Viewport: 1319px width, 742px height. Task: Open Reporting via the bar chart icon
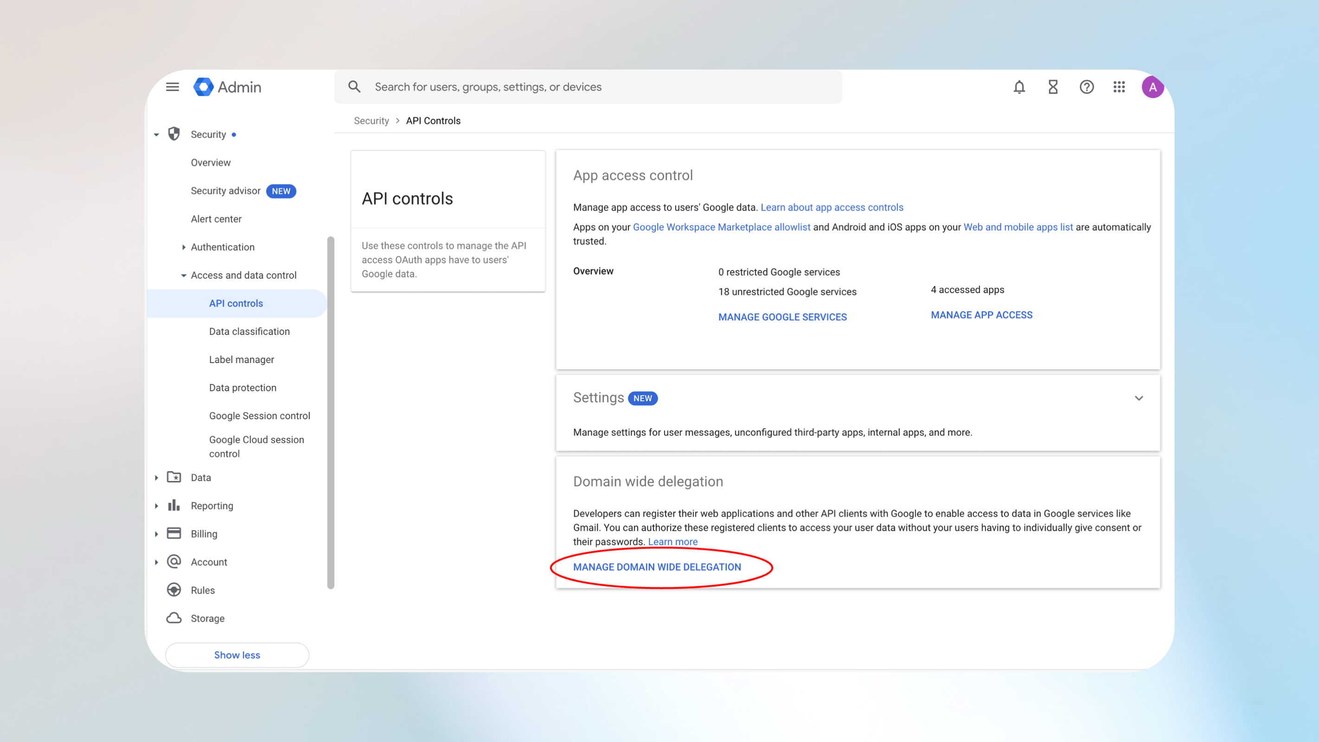173,505
